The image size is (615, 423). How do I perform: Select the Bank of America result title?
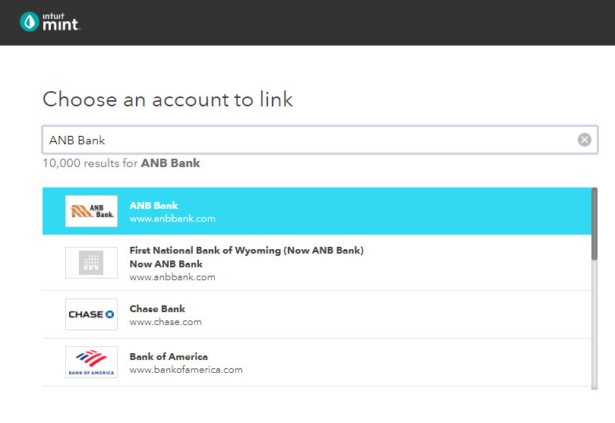[x=169, y=356]
